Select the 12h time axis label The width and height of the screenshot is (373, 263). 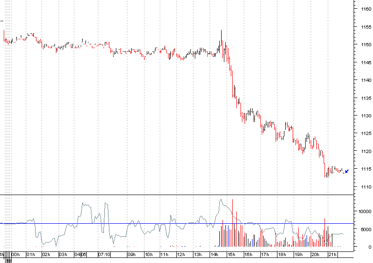pos(181,255)
